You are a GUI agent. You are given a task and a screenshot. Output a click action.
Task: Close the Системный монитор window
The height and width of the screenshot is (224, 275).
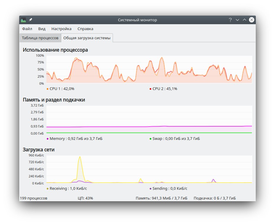pyautogui.click(x=251, y=20)
